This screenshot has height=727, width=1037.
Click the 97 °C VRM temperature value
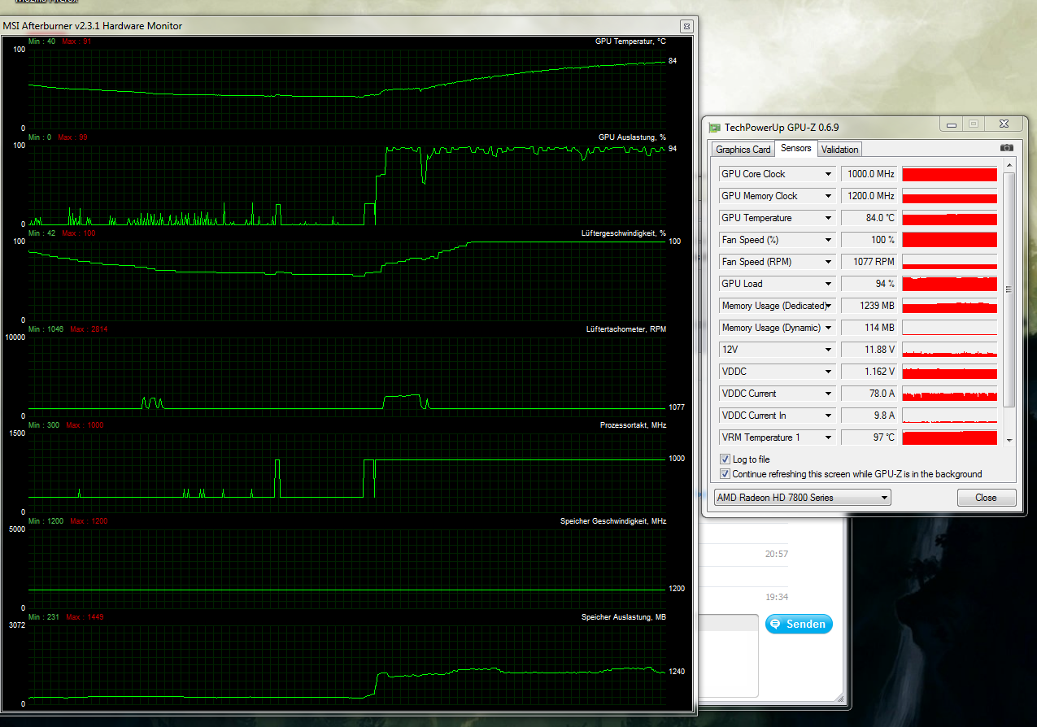point(869,438)
